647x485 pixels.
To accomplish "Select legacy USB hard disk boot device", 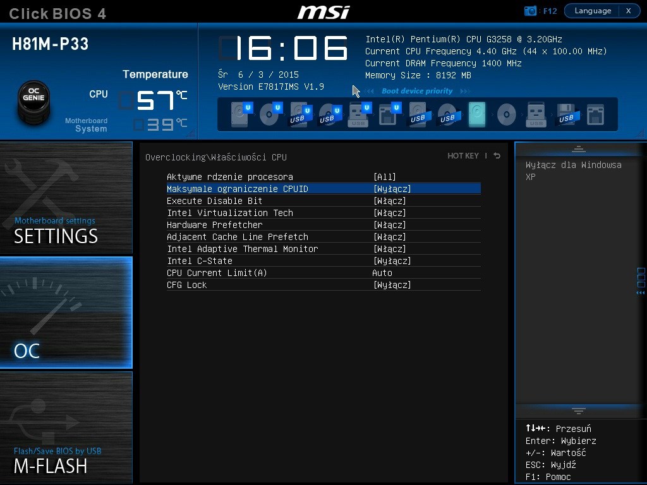I will [420, 114].
